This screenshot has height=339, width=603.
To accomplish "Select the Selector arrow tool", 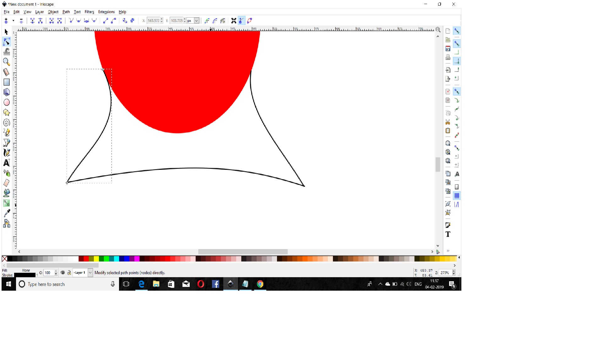I will [6, 32].
